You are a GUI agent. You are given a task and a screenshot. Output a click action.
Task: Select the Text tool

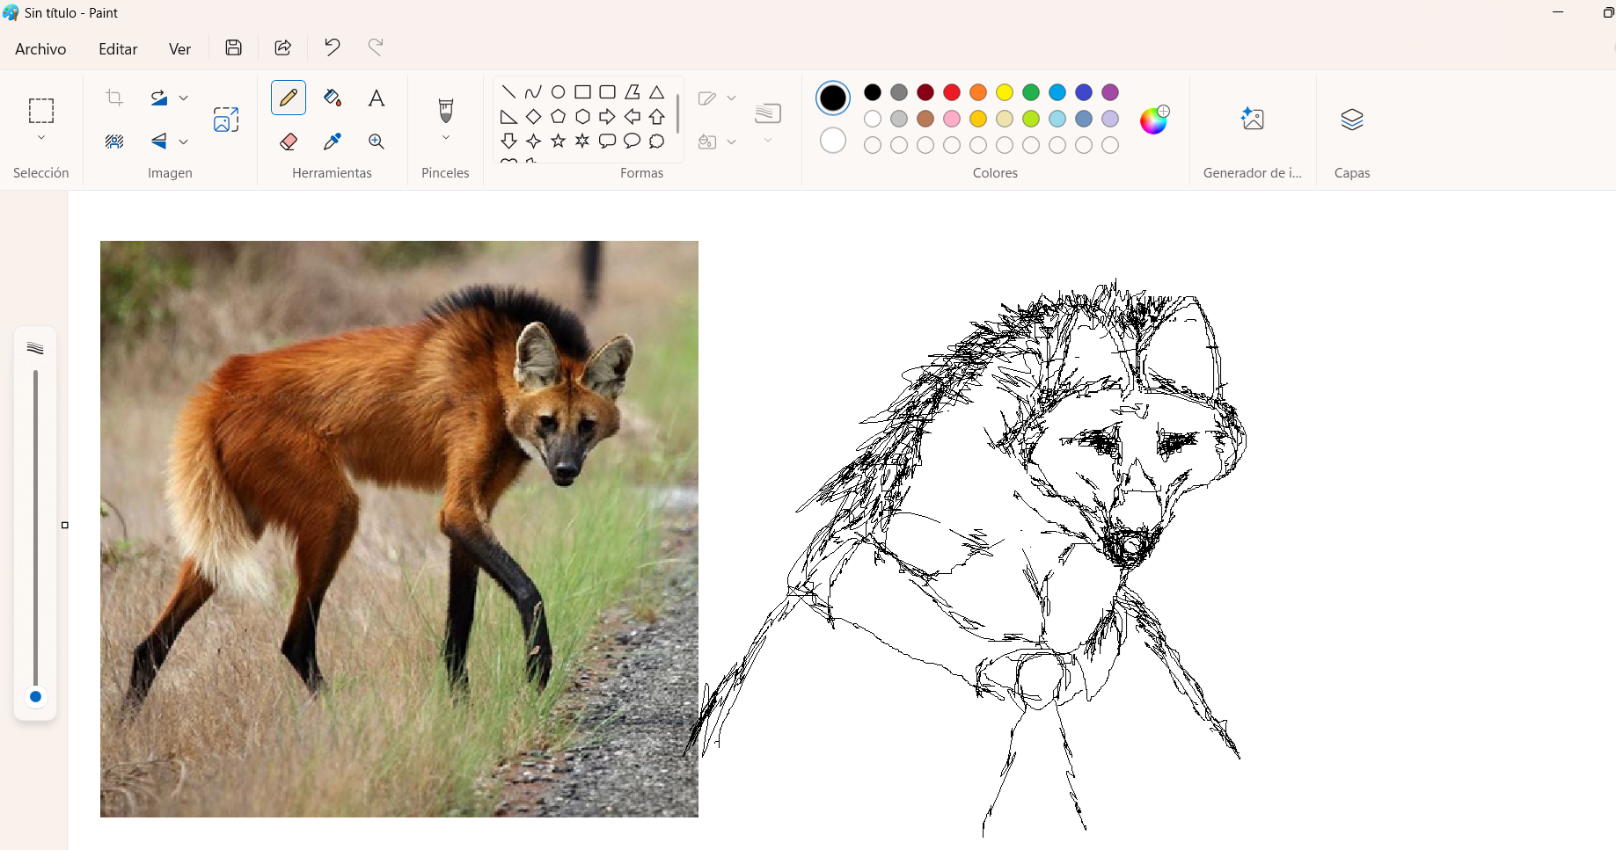[x=377, y=98]
